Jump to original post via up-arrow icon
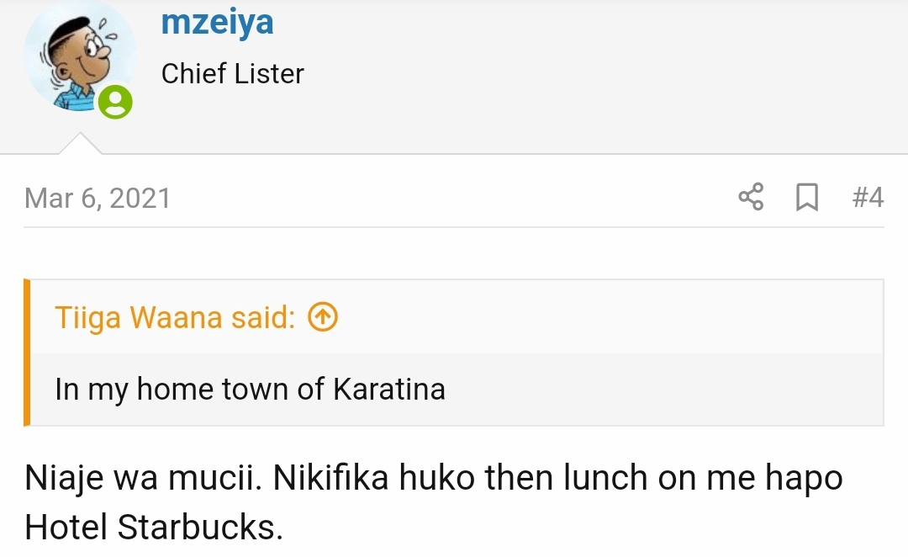Image resolution: width=908 pixels, height=557 pixels. click(323, 318)
